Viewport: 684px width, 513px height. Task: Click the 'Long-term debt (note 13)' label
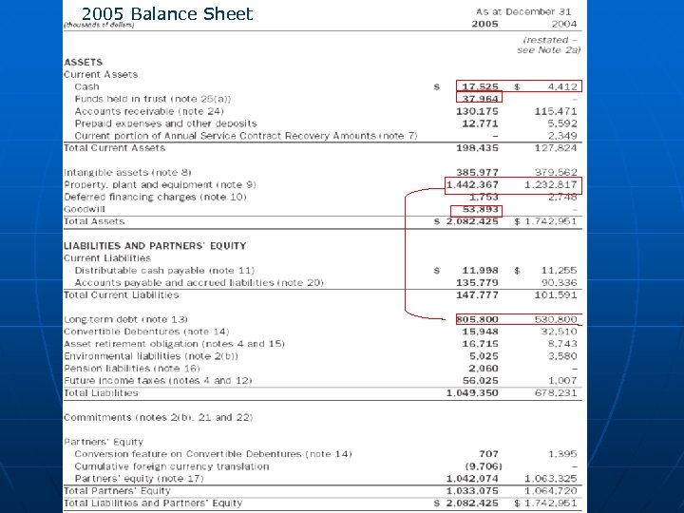(x=125, y=319)
